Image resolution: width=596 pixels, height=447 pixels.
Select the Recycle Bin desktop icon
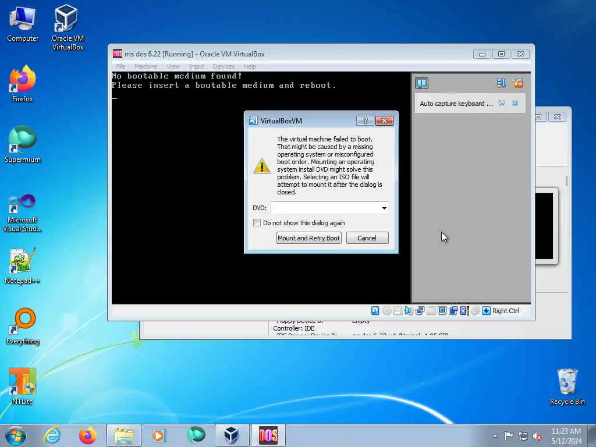point(567,387)
